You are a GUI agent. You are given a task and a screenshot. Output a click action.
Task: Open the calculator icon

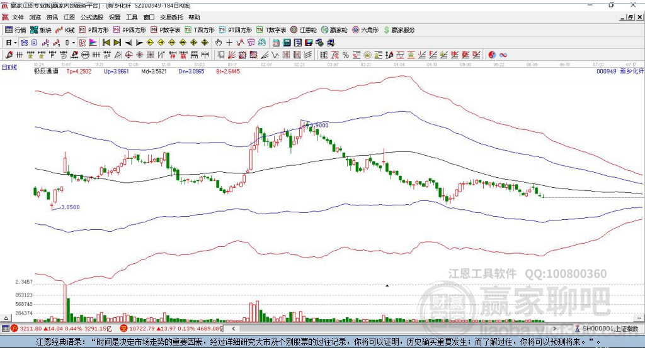pos(287,43)
